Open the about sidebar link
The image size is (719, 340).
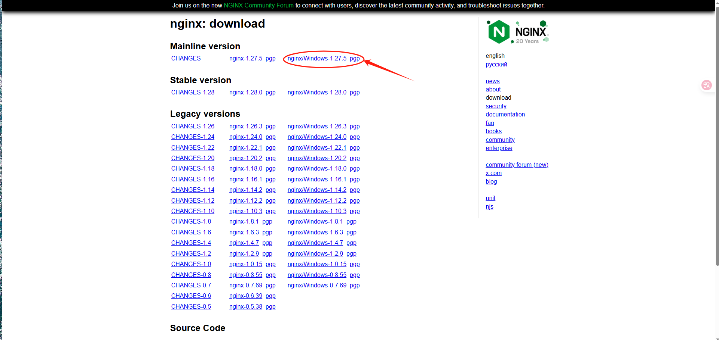point(493,90)
